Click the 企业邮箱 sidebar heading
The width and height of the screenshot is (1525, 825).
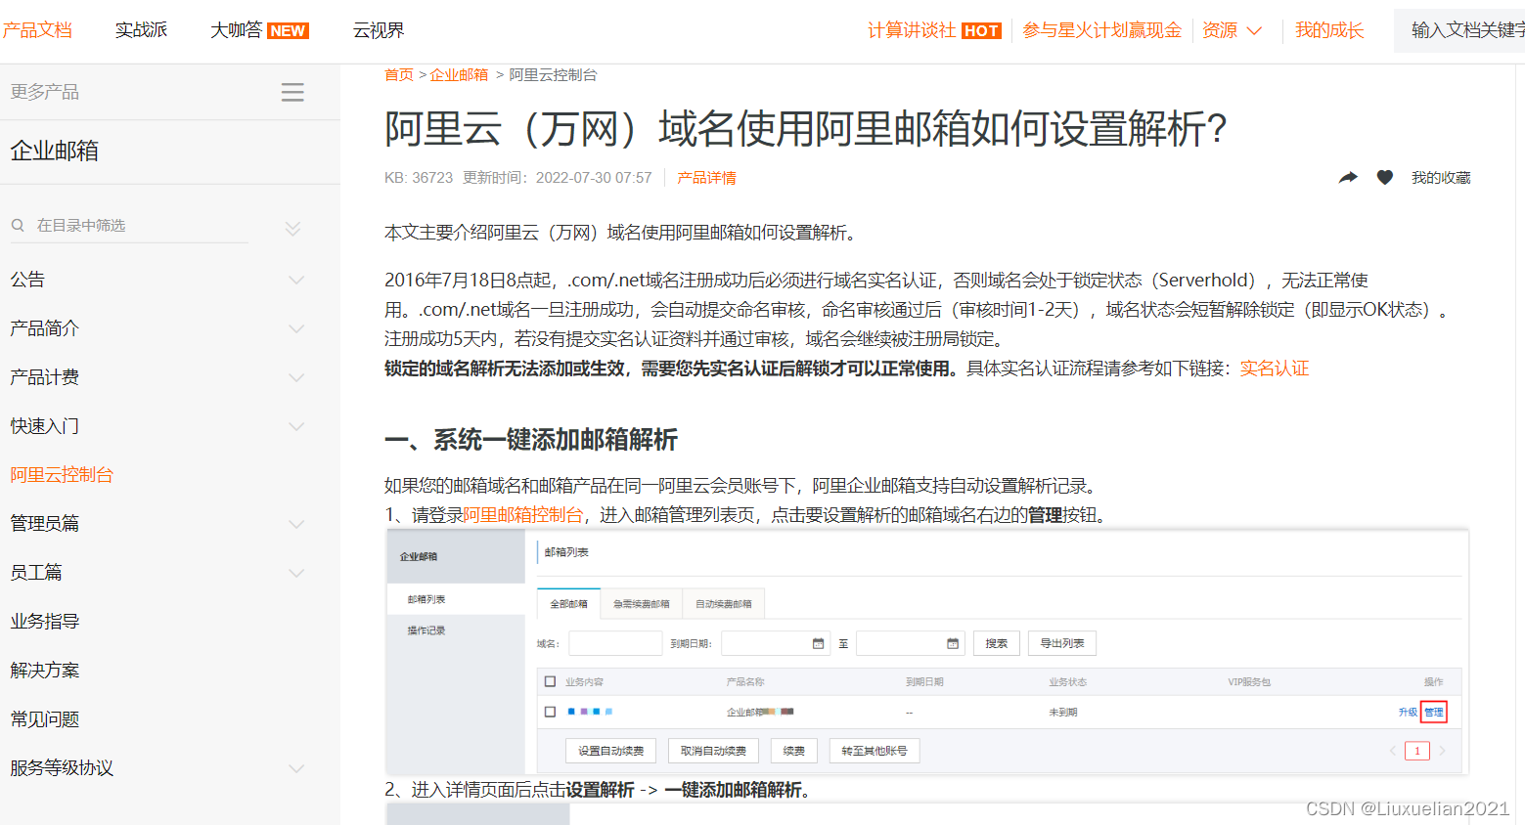(x=55, y=151)
